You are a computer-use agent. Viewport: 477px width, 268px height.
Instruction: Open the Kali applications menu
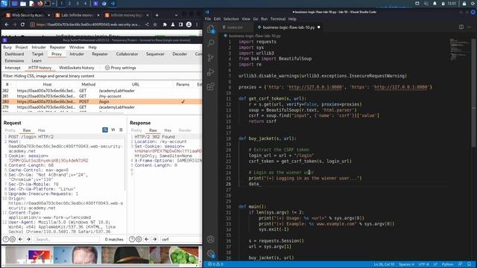[4, 4]
